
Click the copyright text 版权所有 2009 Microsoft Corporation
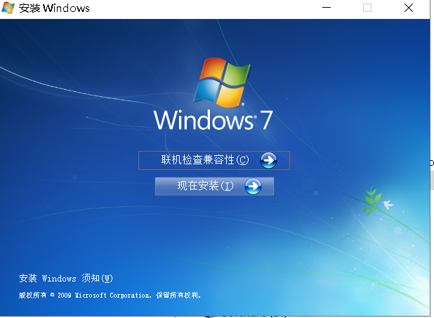(110, 296)
